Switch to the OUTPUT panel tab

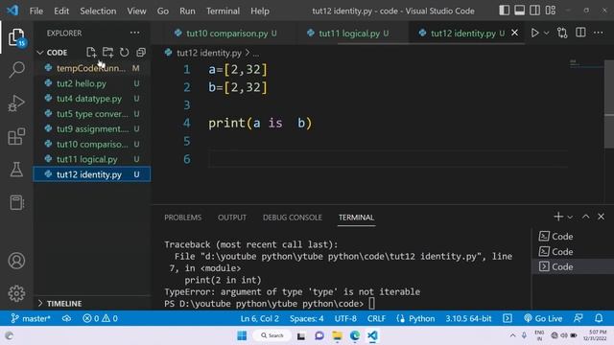point(232,218)
